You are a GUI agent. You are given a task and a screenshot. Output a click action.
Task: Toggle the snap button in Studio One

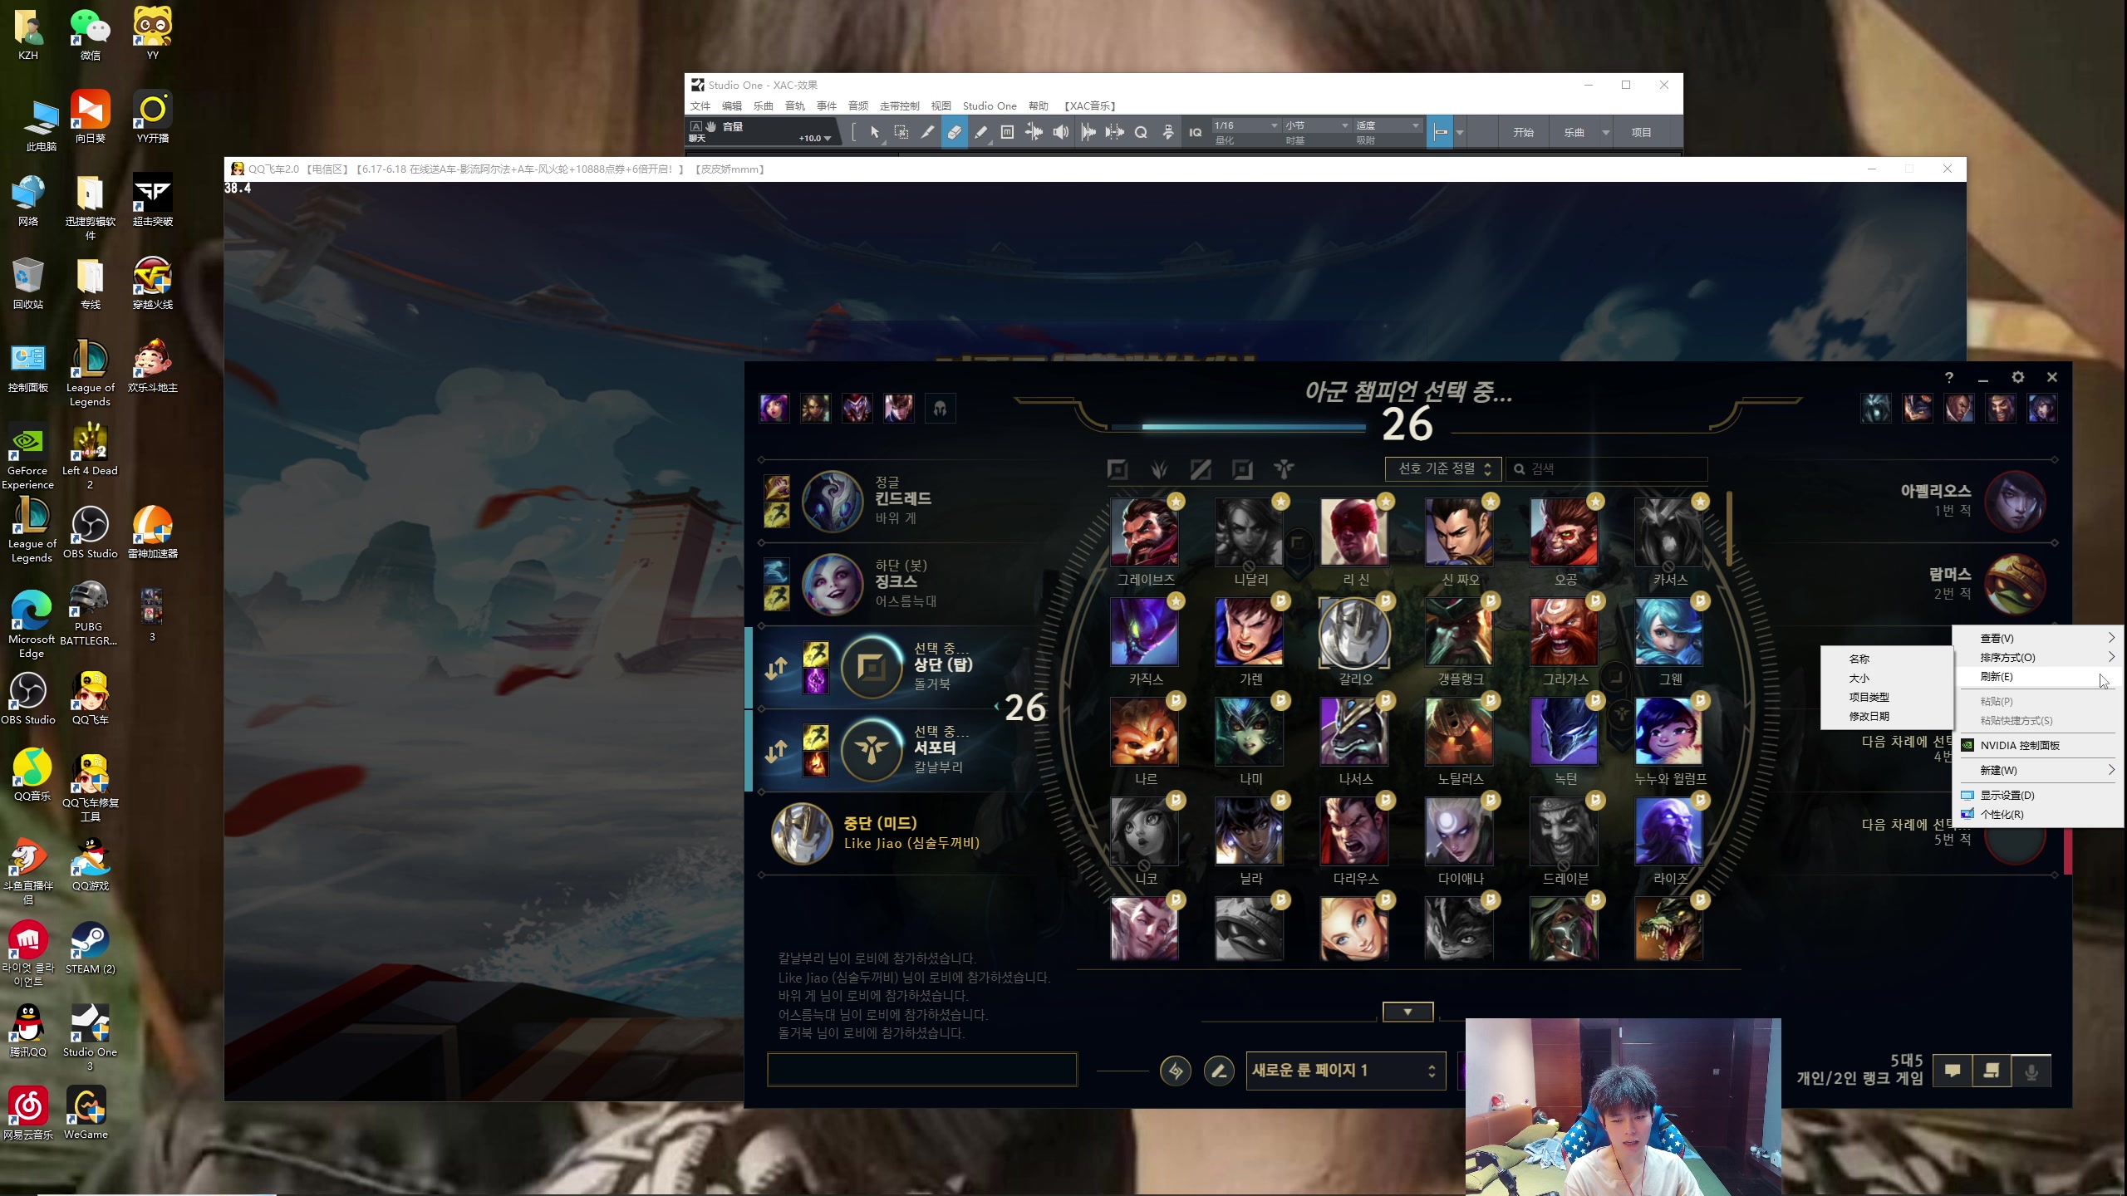point(1441,132)
